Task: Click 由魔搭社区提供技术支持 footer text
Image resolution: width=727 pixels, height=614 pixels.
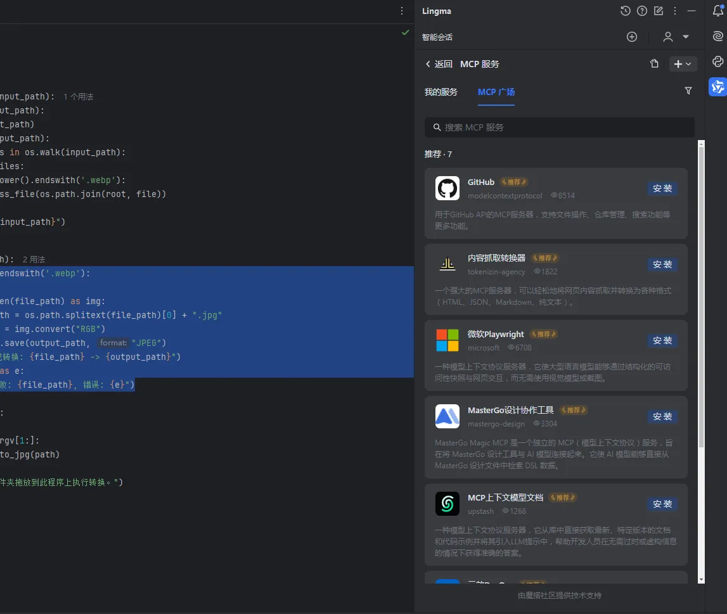Action: tap(560, 596)
